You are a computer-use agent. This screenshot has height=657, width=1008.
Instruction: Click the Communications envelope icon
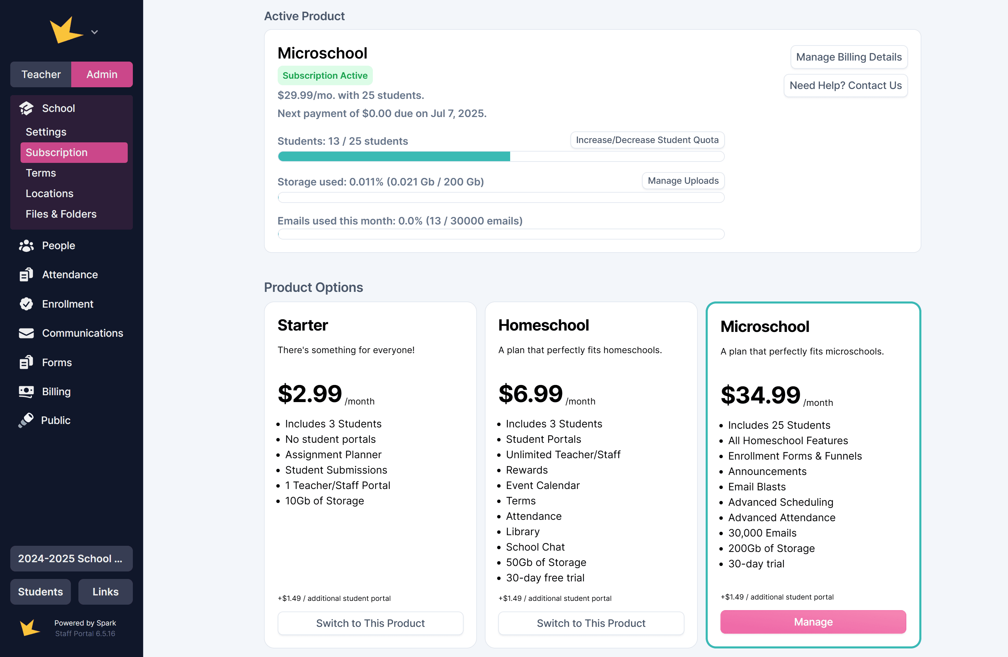(26, 333)
